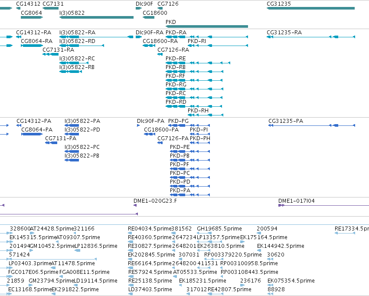369x296 pixels.
Task: Open transcript PKD-RF
Action: [x=175, y=76]
